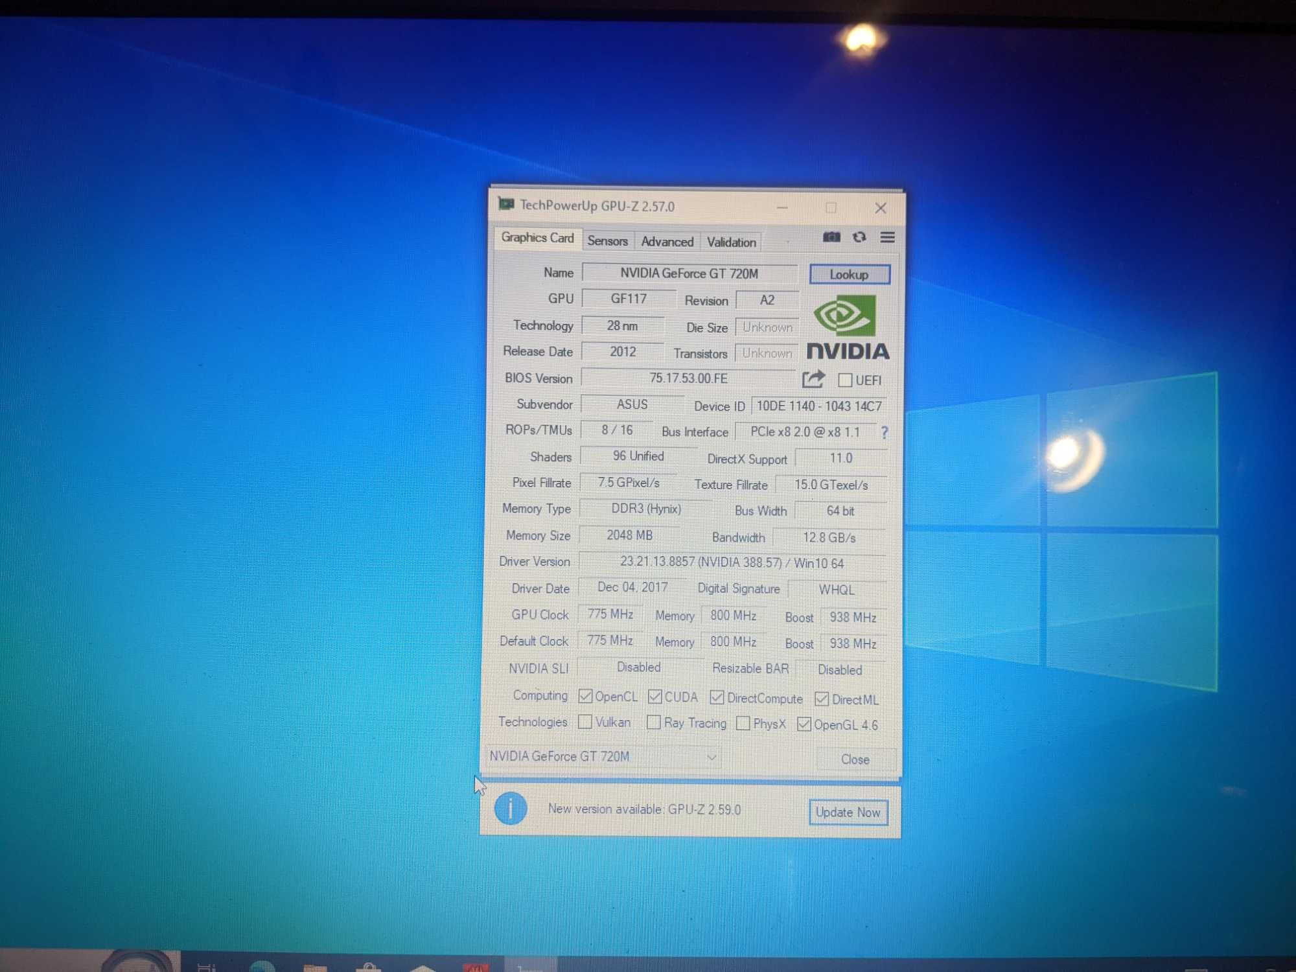Viewport: 1296px width, 972px height.
Task: Click the ROPs/TMUs value 8 / 16
Action: pos(616,430)
